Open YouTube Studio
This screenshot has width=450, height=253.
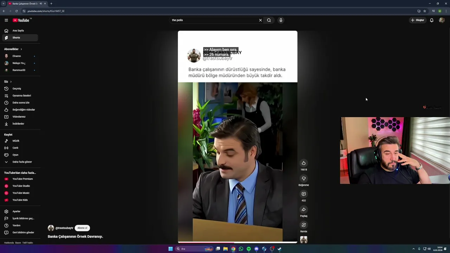point(20,186)
